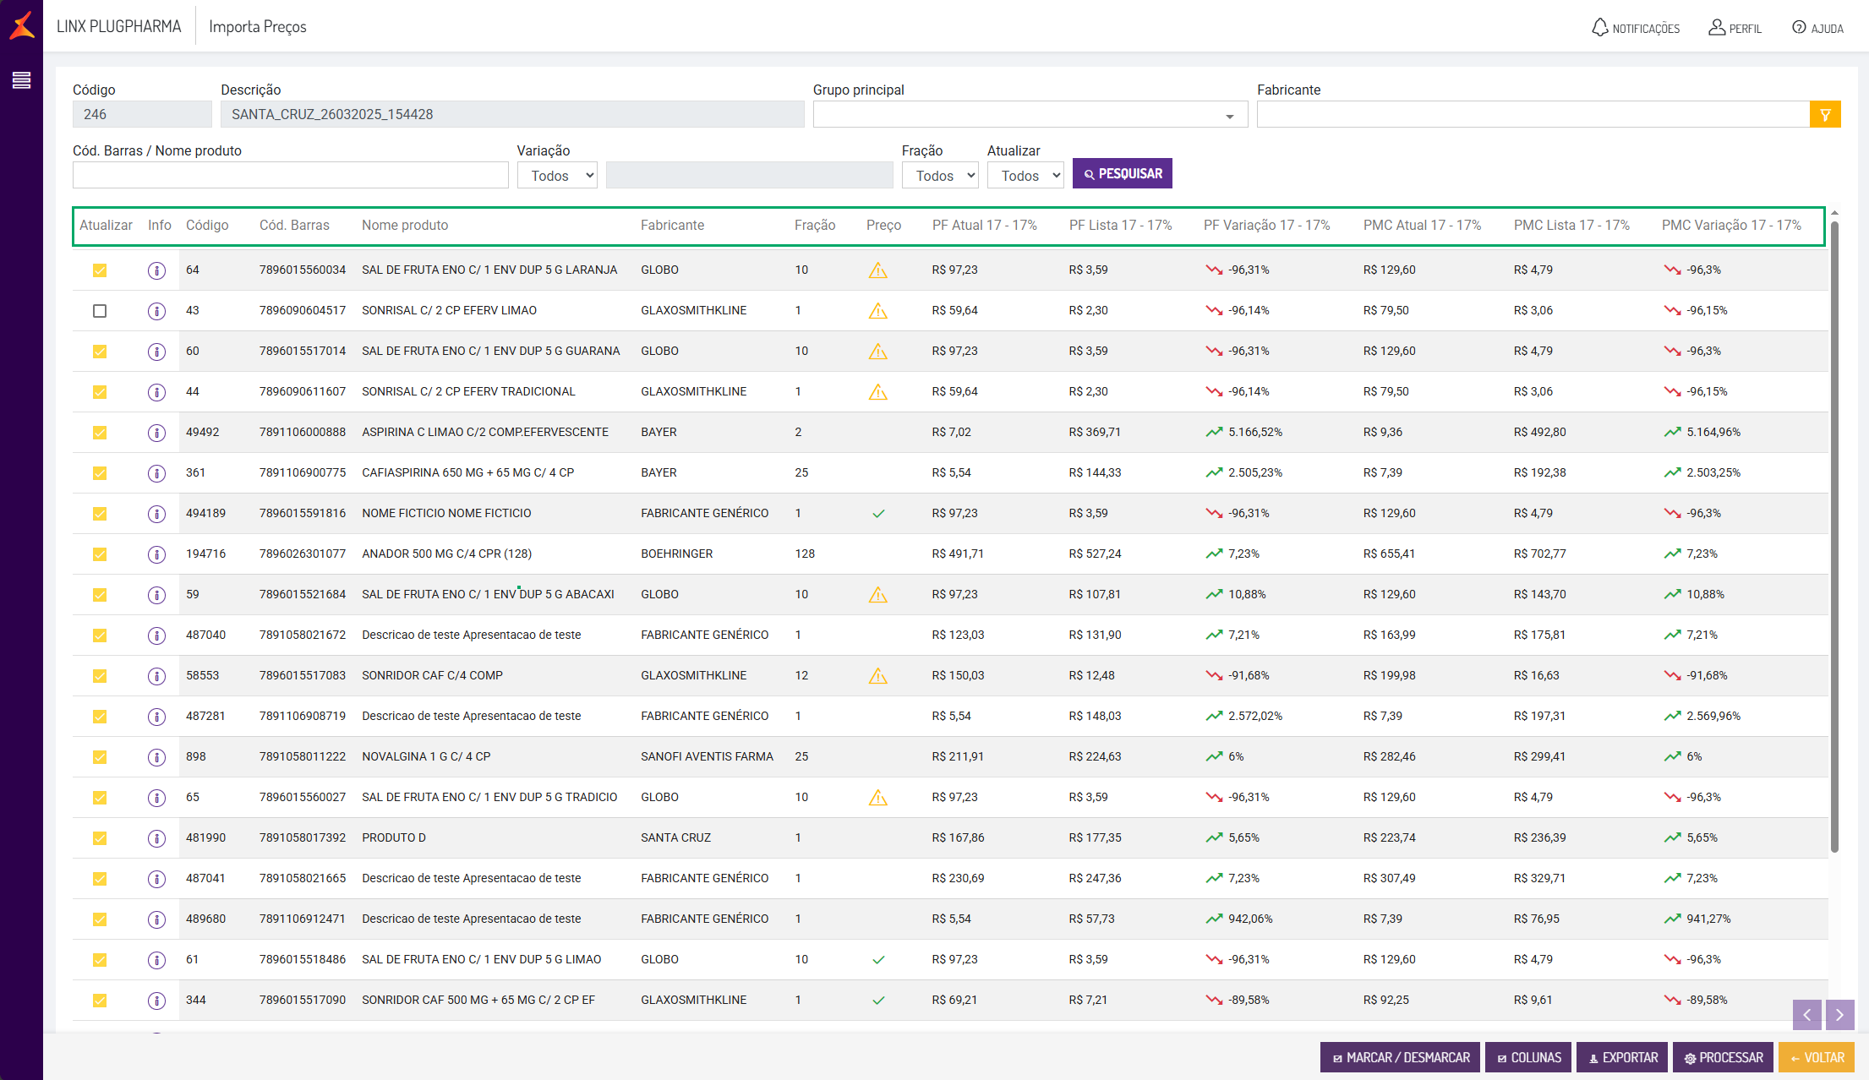Click PROCESSAR button
1869x1080 pixels.
coord(1723,1058)
